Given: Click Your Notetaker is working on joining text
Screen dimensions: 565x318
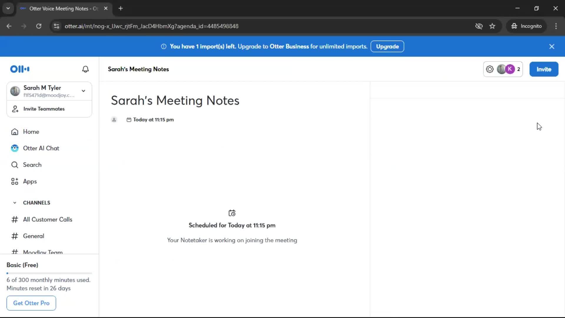Looking at the screenshot, I should [232, 240].
